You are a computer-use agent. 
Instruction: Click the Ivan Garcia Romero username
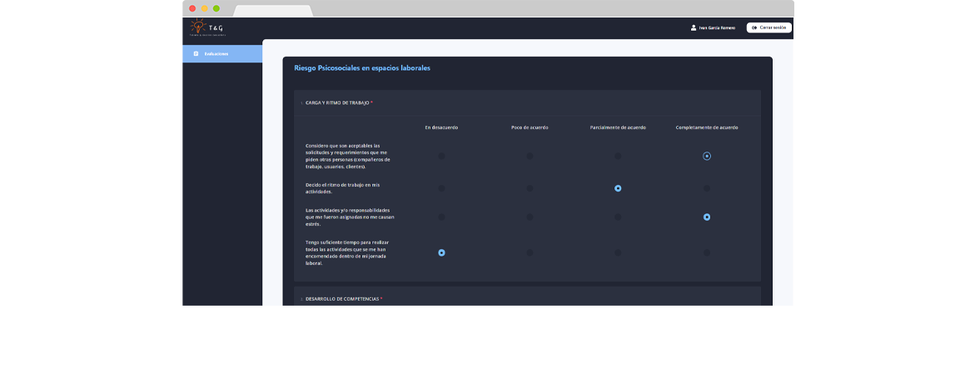717,27
